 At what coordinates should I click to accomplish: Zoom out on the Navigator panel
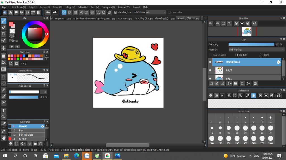point(229,23)
